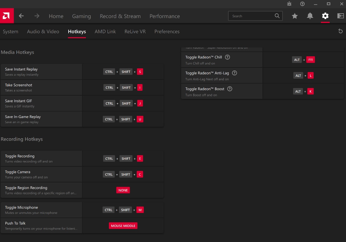Open the Gaming menu
The height and width of the screenshot is (242, 346).
(81, 16)
